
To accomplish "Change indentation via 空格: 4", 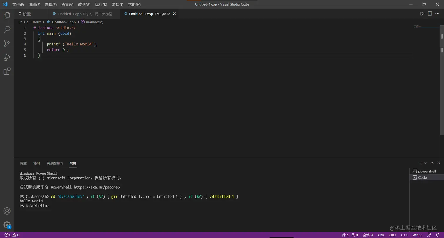I will click(368, 235).
